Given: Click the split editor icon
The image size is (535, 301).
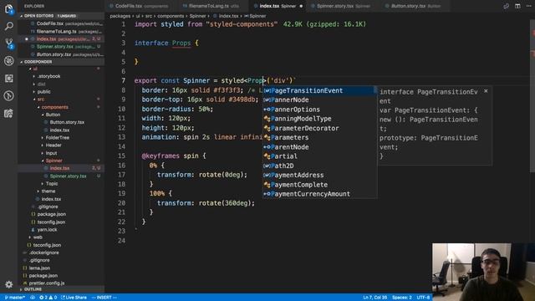Looking at the screenshot, I should [x=517, y=6].
